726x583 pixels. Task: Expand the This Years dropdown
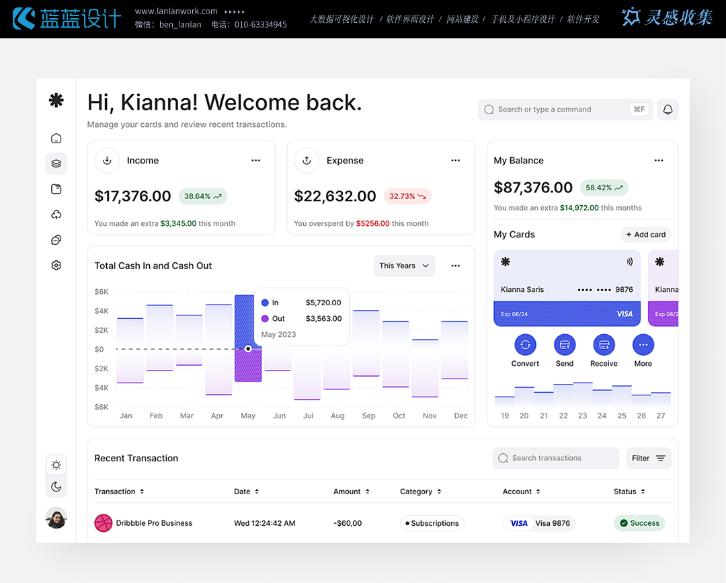coord(404,266)
